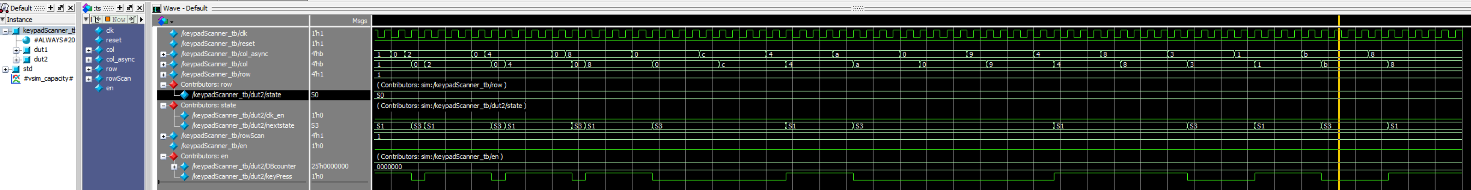Add a pane with Objects panel plus icon

(119, 8)
